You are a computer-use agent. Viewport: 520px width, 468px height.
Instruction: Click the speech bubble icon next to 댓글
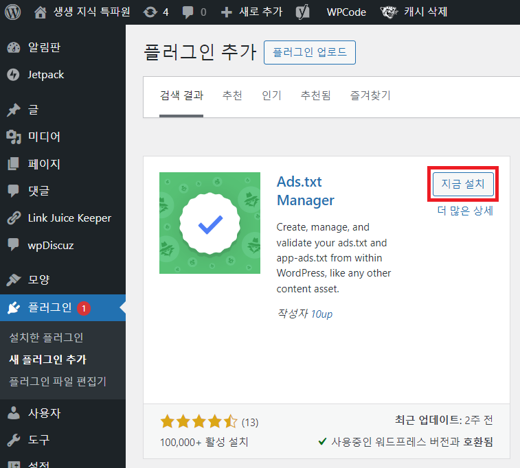13,191
